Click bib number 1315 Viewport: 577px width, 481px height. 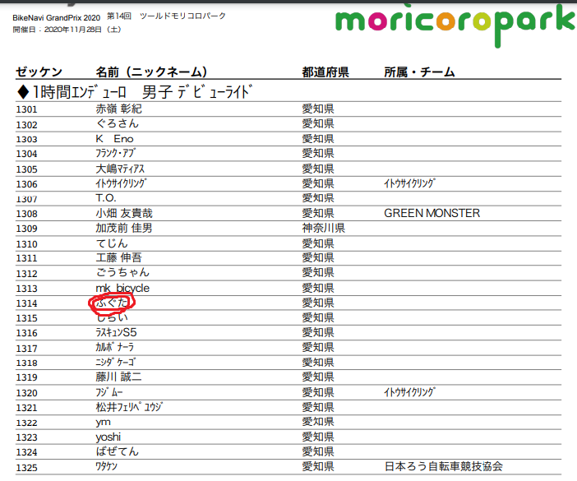[26, 318]
